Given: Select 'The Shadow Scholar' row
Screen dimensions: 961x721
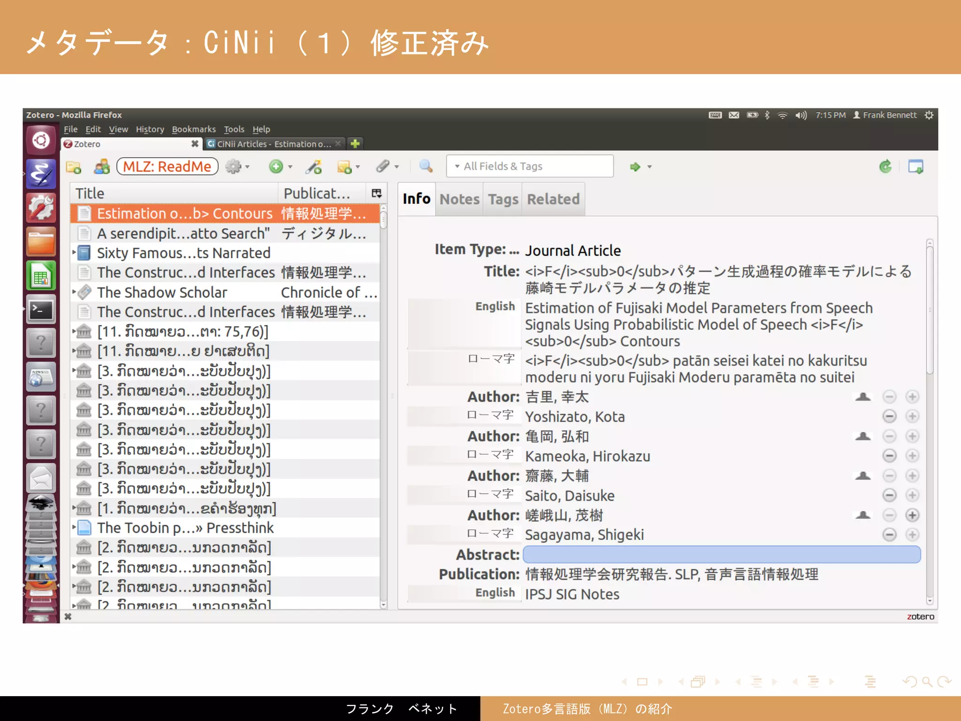Looking at the screenshot, I should (225, 292).
